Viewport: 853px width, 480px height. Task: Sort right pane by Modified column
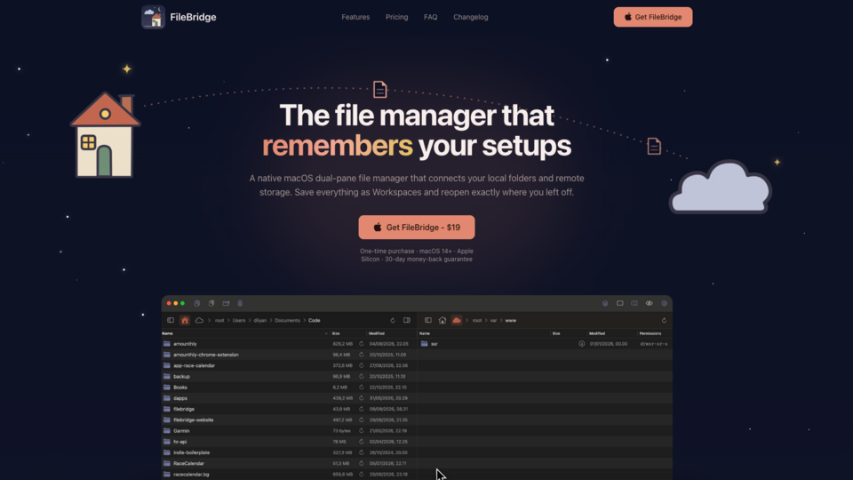[597, 333]
